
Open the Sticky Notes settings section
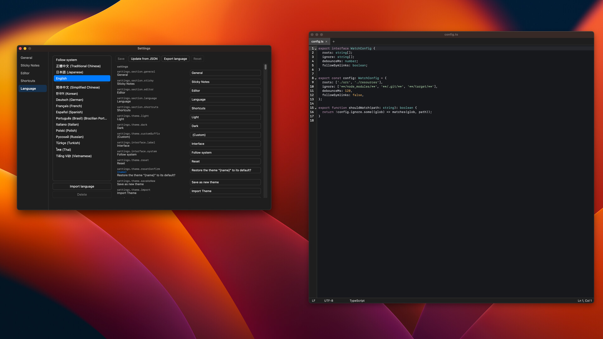coord(32,65)
